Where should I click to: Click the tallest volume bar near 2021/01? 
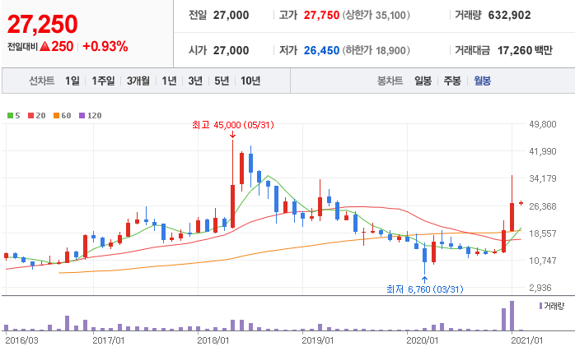coord(512,316)
